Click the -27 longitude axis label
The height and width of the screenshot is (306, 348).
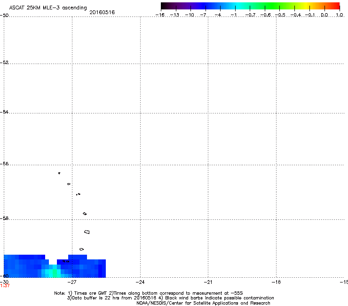(72, 282)
